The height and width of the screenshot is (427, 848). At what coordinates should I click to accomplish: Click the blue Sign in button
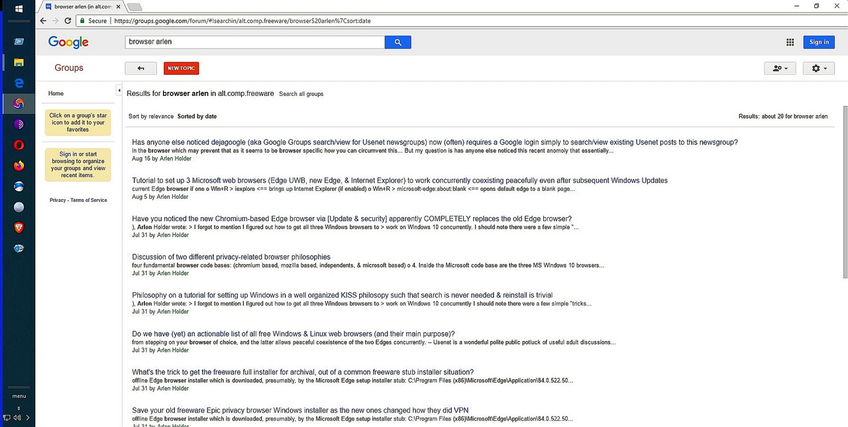coord(819,42)
